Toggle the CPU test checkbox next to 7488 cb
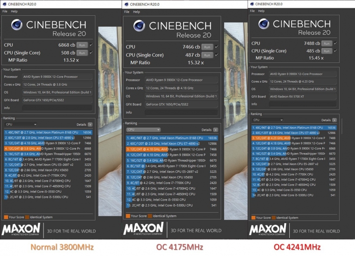 336,43
